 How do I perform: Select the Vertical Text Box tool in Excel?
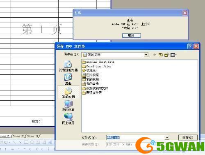[x=44, y=142]
